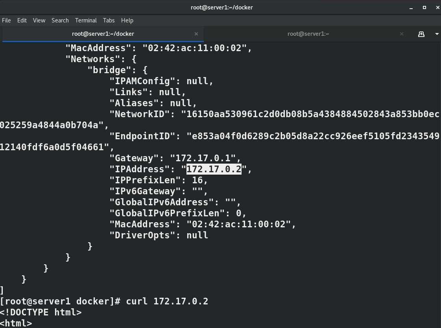This screenshot has height=328, width=441.
Task: Click the "NetworkID" key
Action: click(x=142, y=114)
